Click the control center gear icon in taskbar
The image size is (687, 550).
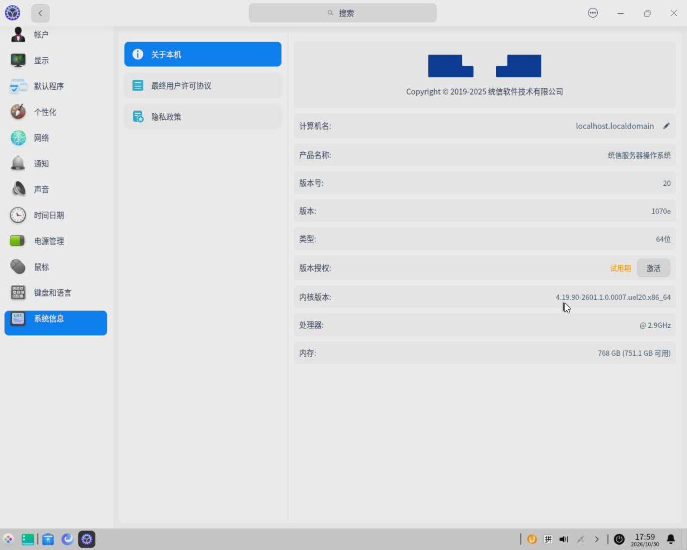click(87, 539)
